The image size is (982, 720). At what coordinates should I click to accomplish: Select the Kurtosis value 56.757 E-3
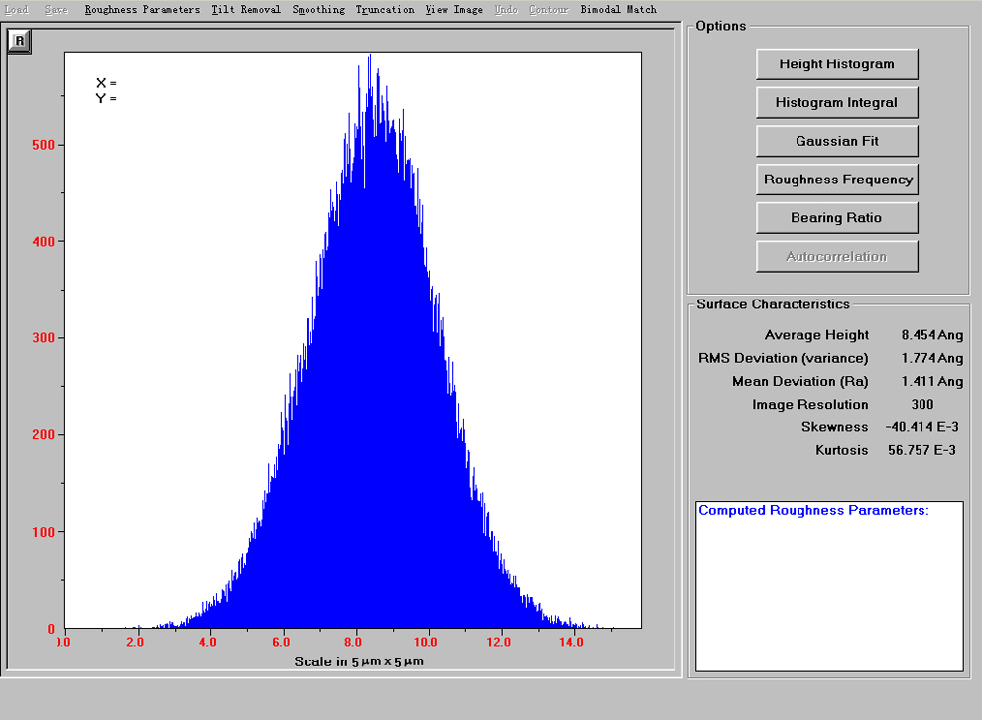pyautogui.click(x=921, y=451)
